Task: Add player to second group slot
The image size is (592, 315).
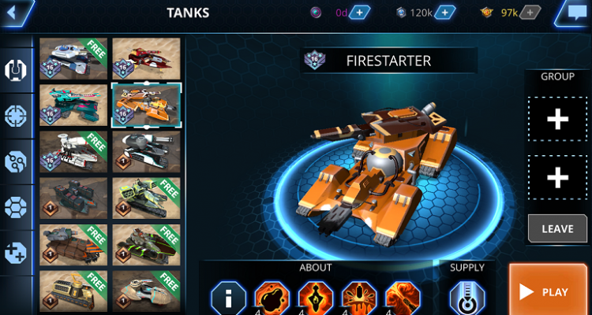Action: [557, 177]
